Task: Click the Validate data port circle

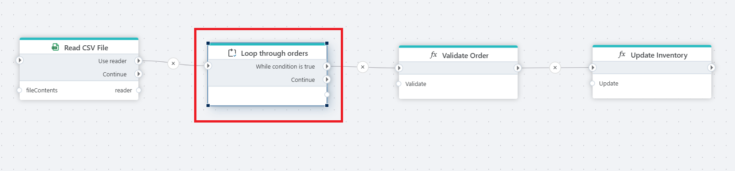Action: (399, 84)
